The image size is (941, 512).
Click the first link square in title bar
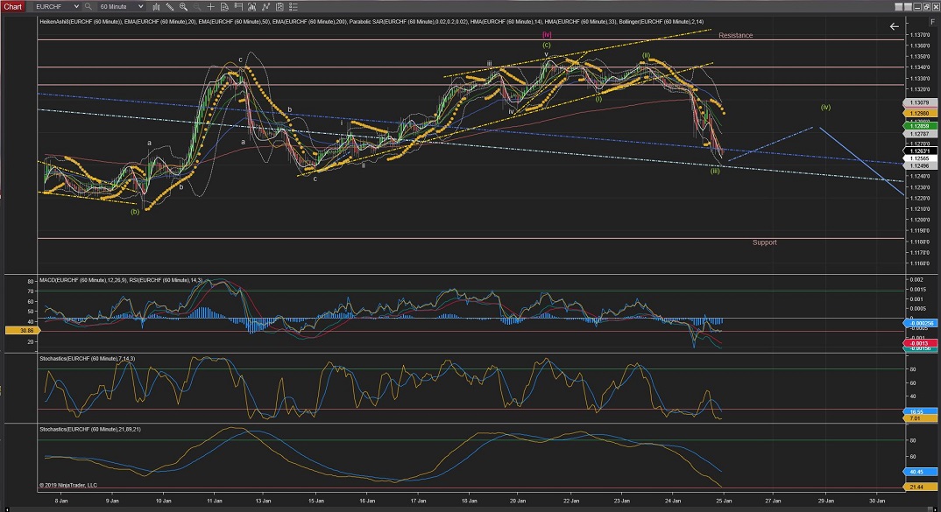(x=898, y=7)
